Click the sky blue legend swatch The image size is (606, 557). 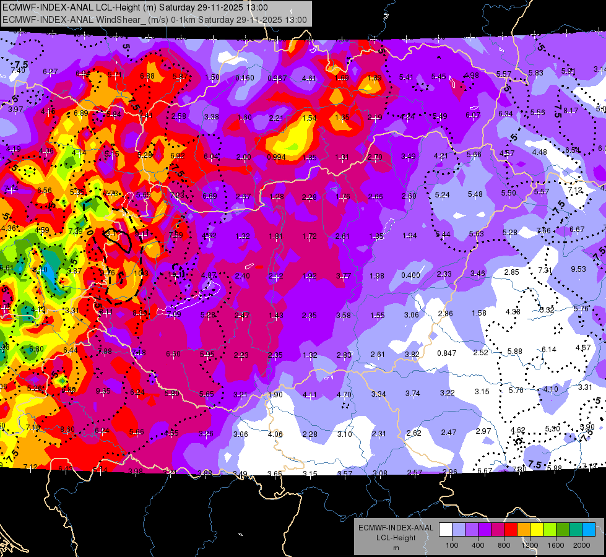coord(589,530)
